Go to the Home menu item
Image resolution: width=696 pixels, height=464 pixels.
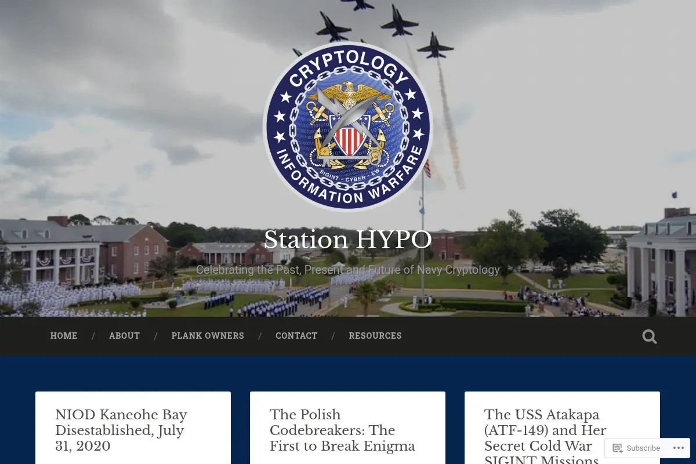(64, 336)
